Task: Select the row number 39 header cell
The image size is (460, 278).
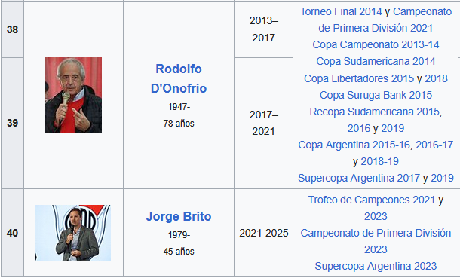Action: (x=12, y=123)
